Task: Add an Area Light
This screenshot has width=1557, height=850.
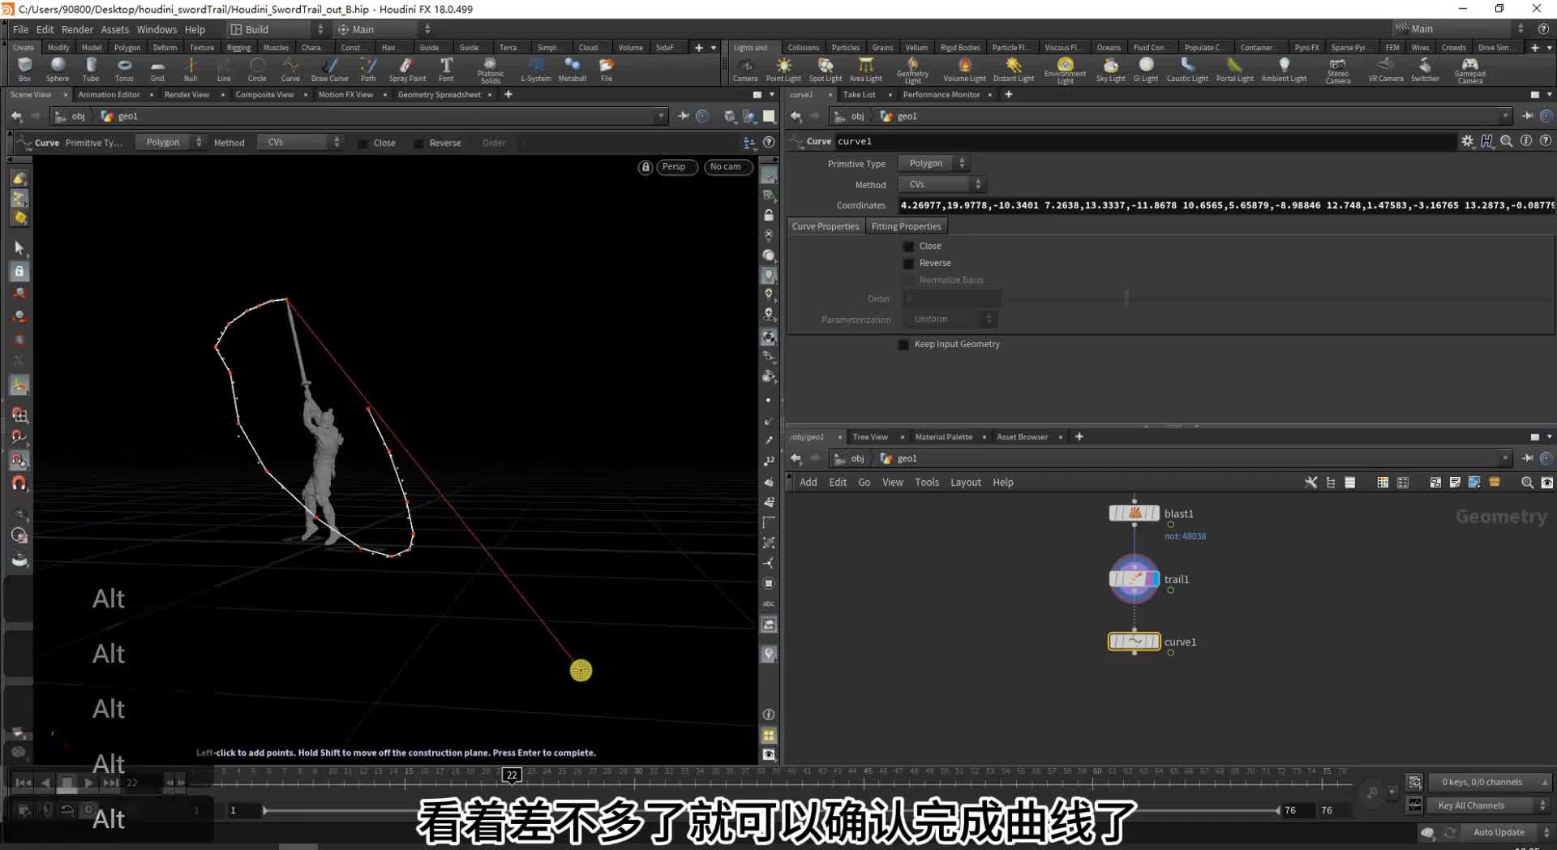Action: (865, 69)
